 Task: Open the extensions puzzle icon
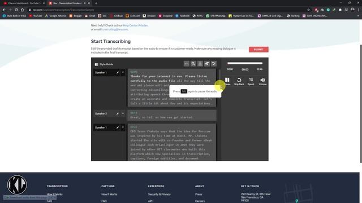(x=340, y=10)
